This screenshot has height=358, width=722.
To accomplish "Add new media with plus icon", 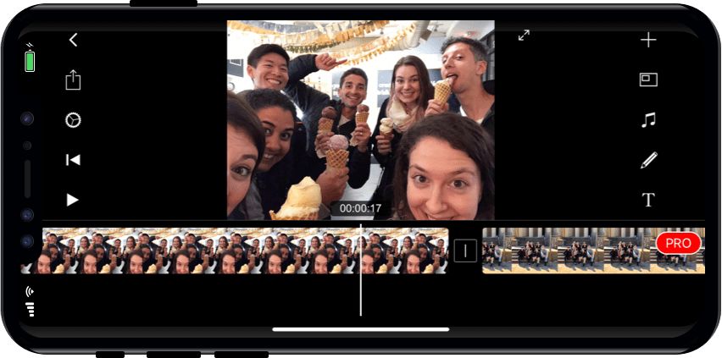I will 648,41.
